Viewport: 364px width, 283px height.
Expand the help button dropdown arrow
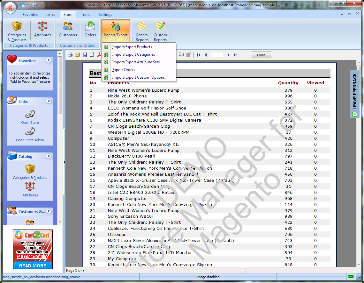[x=40, y=5]
